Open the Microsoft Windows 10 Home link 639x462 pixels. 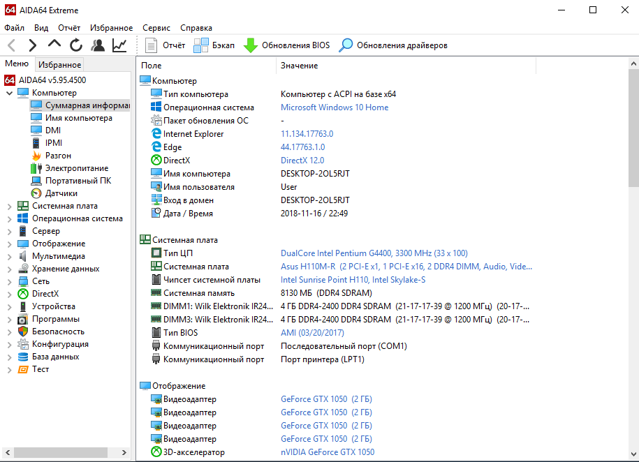pyautogui.click(x=335, y=107)
